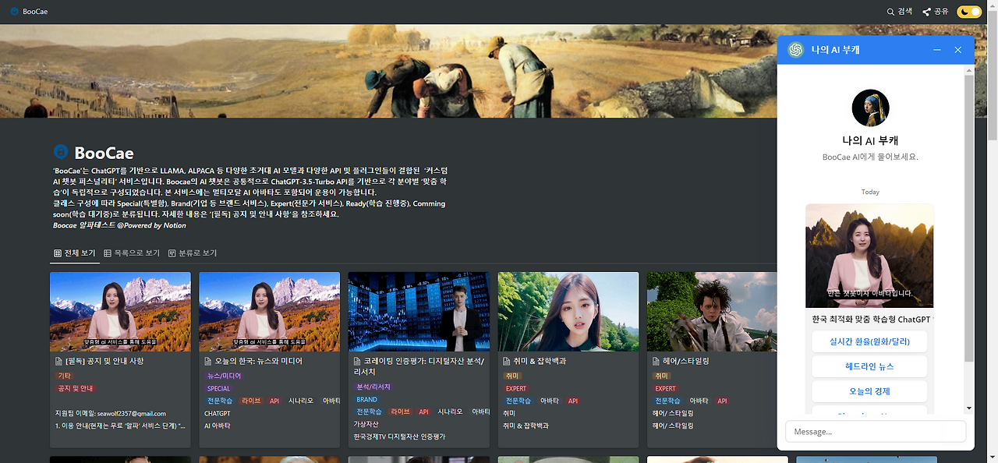998x463 pixels.
Task: Click the BRAND tag
Action: (x=367, y=399)
